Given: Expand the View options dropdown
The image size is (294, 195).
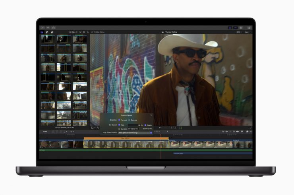Looking at the screenshot, I should tap(248, 32).
